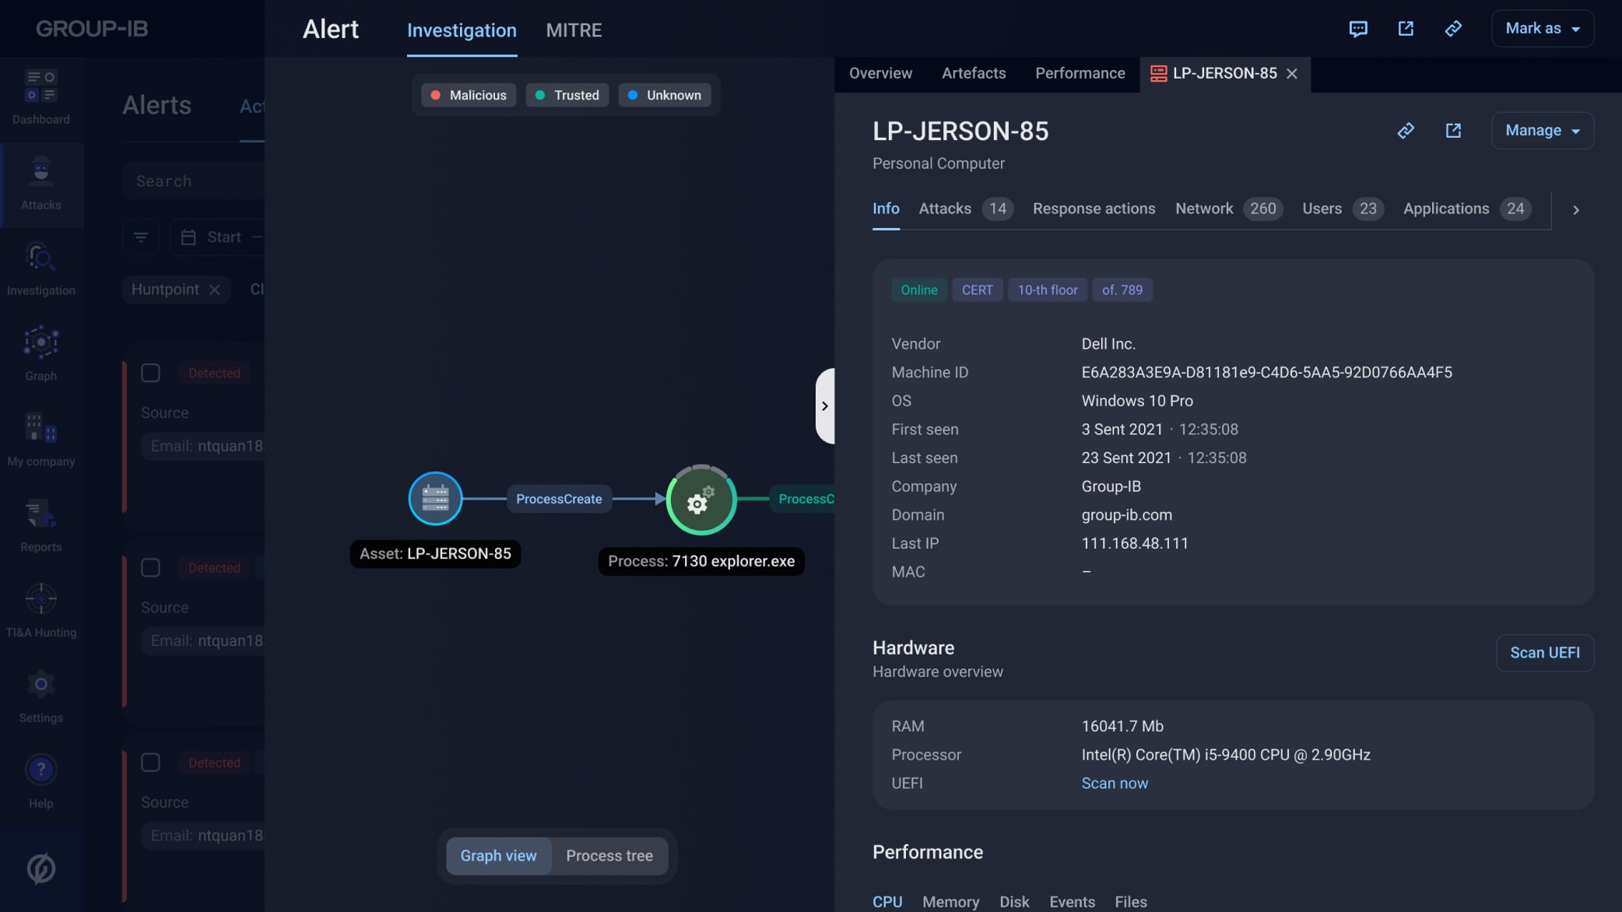Toggle the Malicious red legend filter
Screen dimensions: 1622x912
click(468, 95)
